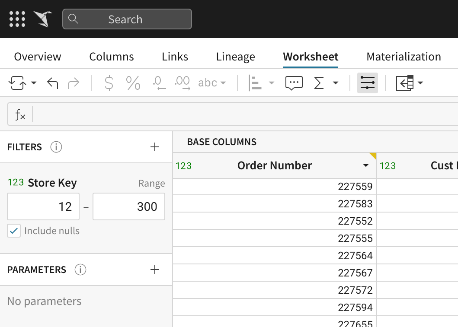Open the Materialization tab
Viewport: 458px width, 327px height.
click(404, 57)
